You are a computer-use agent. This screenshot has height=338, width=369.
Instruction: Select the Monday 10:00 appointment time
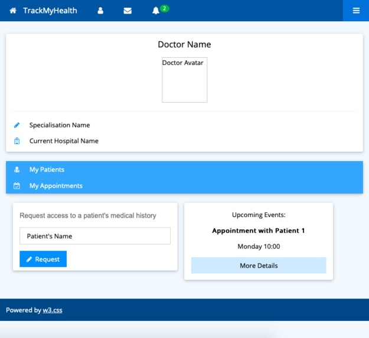pyautogui.click(x=259, y=247)
